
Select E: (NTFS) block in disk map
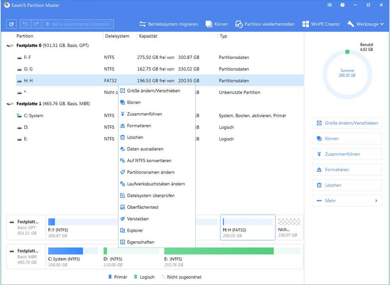(x=232, y=256)
